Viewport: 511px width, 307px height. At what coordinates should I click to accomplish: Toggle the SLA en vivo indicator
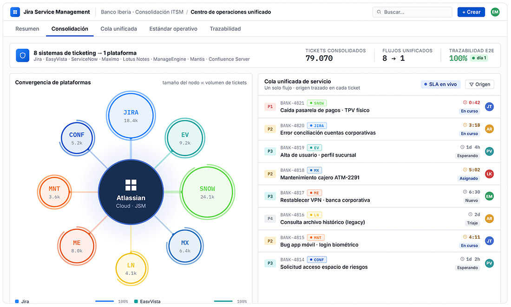click(x=440, y=85)
